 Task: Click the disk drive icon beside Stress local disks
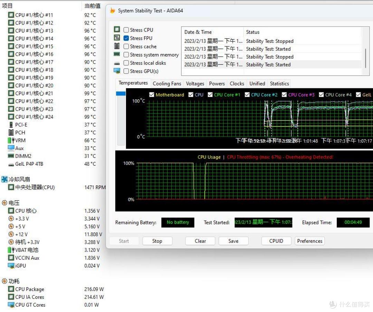117,63
